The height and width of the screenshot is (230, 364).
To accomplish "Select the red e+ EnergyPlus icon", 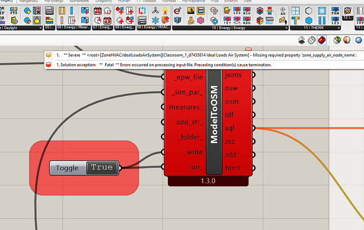I will 178,11.
